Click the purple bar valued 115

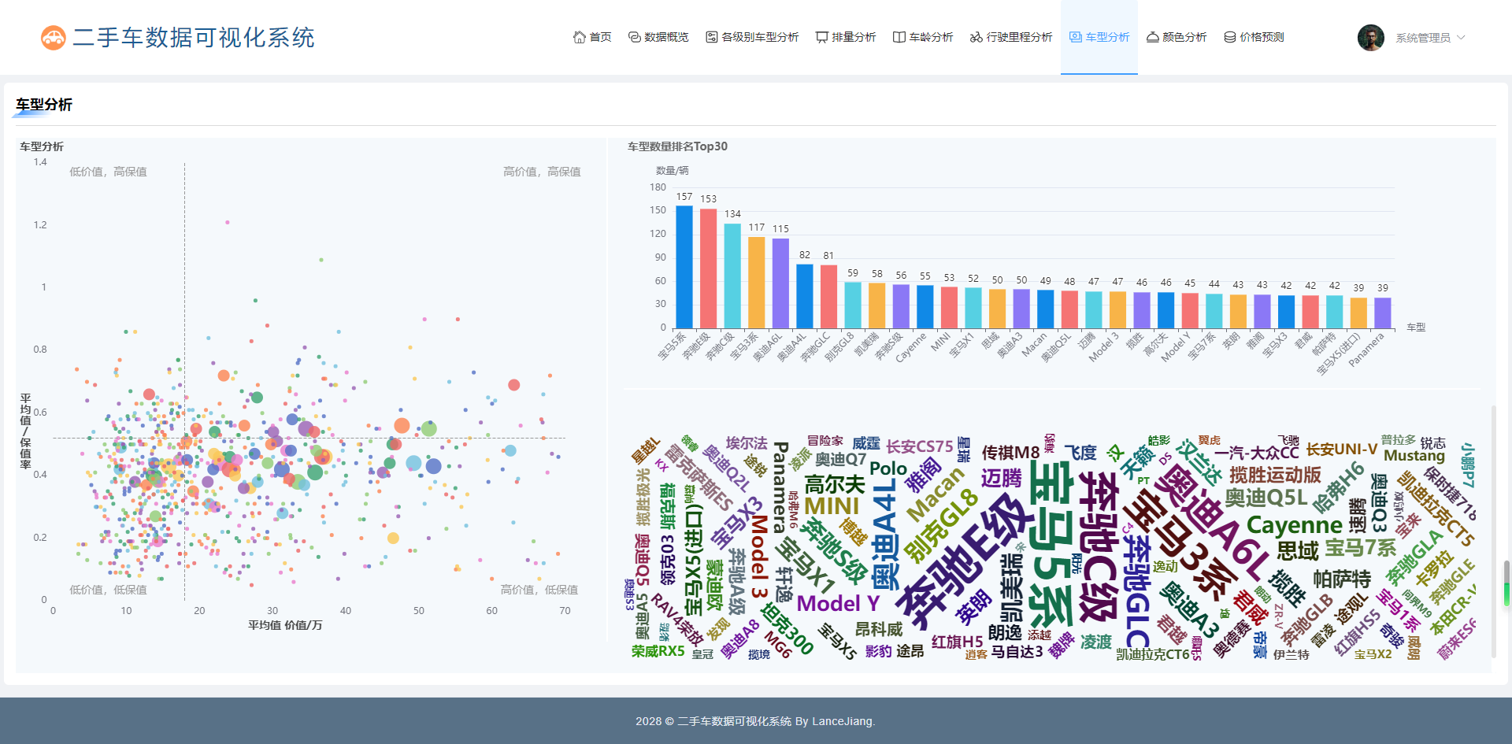(x=780, y=283)
